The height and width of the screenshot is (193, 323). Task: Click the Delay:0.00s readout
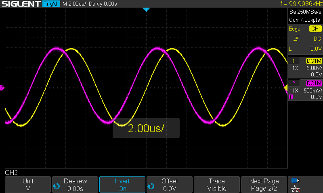point(103,4)
